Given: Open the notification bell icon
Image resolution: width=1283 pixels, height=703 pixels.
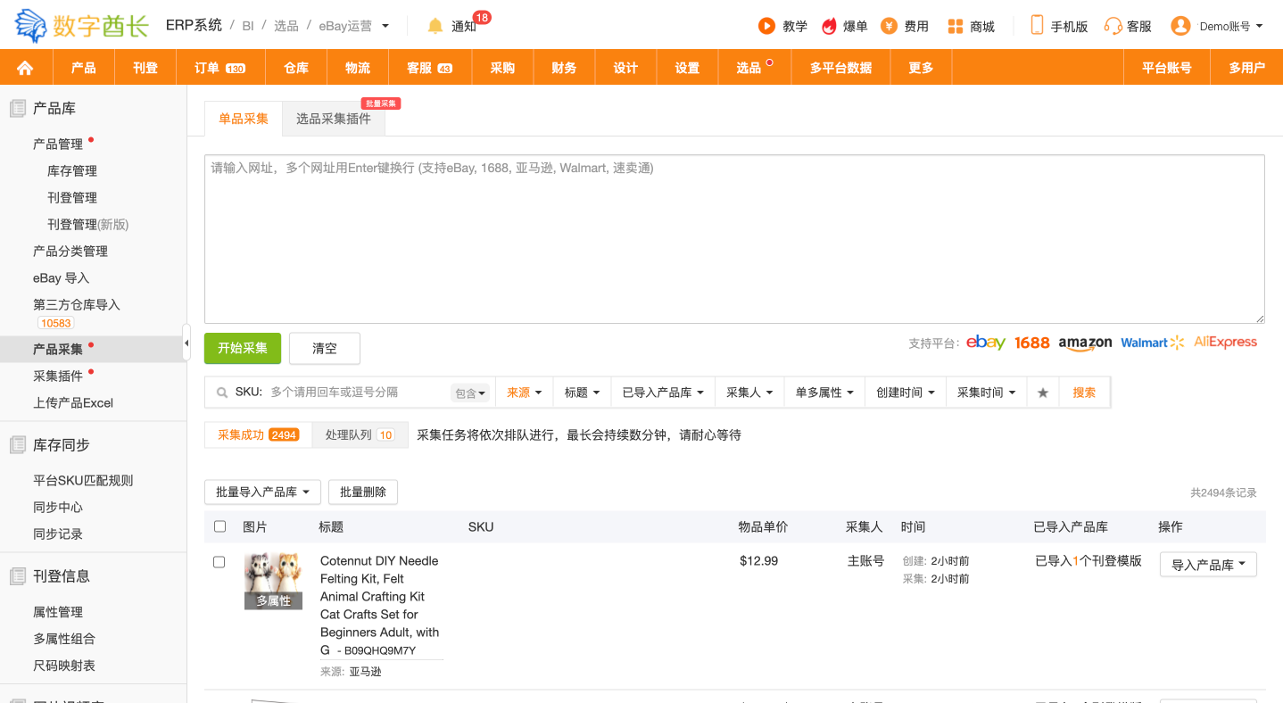Looking at the screenshot, I should pyautogui.click(x=435, y=26).
